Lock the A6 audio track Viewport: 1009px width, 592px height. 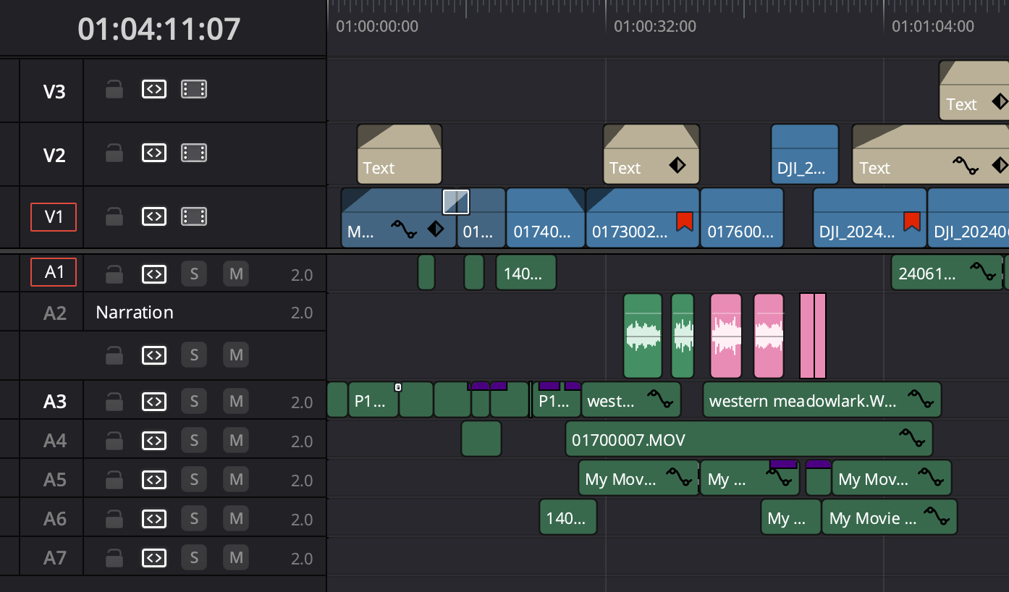pyautogui.click(x=114, y=519)
